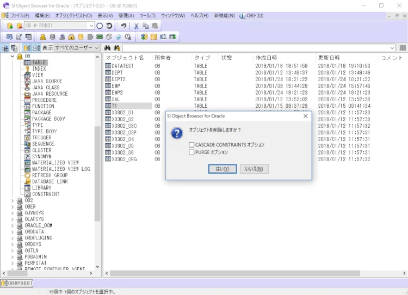Click the stacked disks tablespace icon
The height and width of the screenshot is (295, 408).
[52, 37]
